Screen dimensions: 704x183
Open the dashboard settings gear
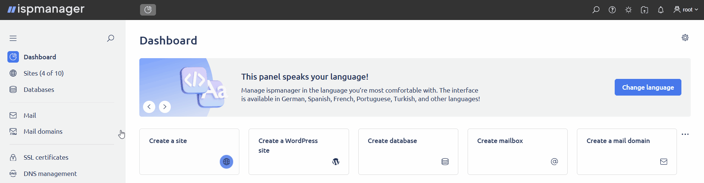click(685, 38)
